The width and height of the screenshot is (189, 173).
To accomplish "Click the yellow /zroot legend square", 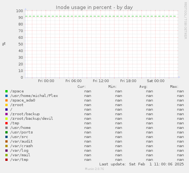I will 6,105.
